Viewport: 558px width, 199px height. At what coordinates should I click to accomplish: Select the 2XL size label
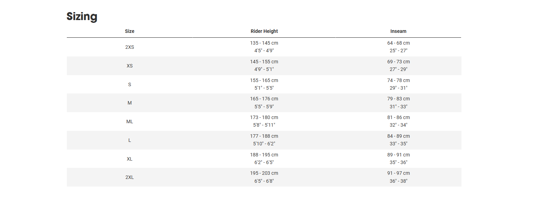[129, 177]
